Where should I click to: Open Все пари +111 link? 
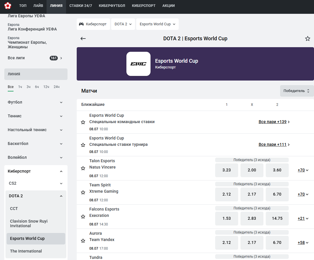tap(274, 144)
